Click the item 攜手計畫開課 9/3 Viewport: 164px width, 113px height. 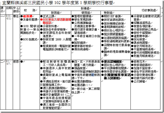click(x=57, y=95)
